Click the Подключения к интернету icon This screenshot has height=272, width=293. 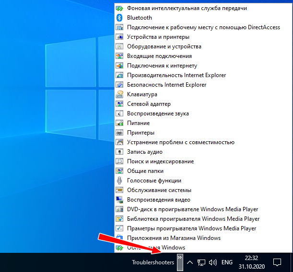119,66
